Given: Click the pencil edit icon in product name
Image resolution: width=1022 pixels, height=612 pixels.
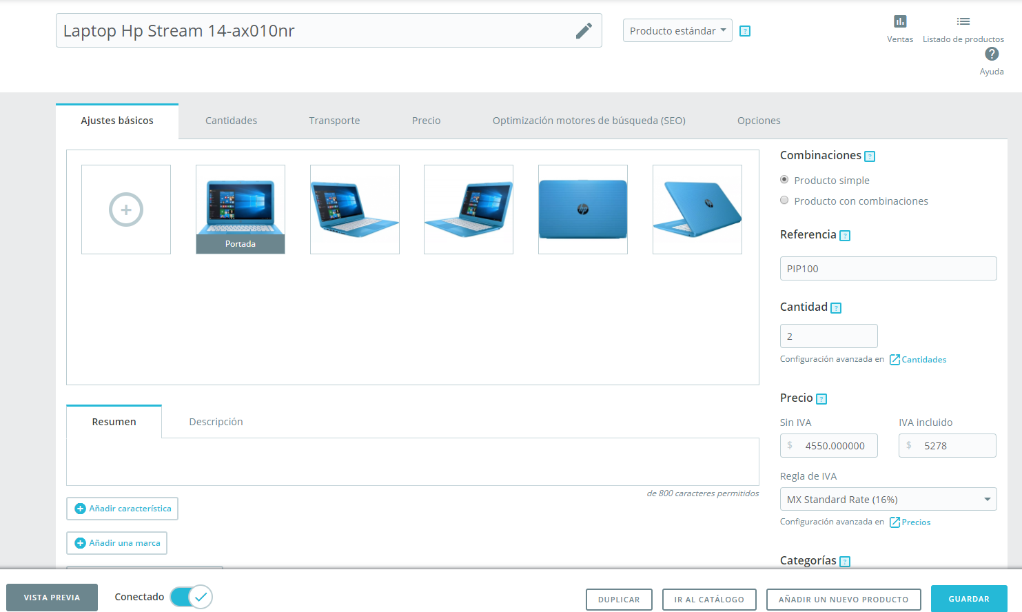Looking at the screenshot, I should click(584, 30).
